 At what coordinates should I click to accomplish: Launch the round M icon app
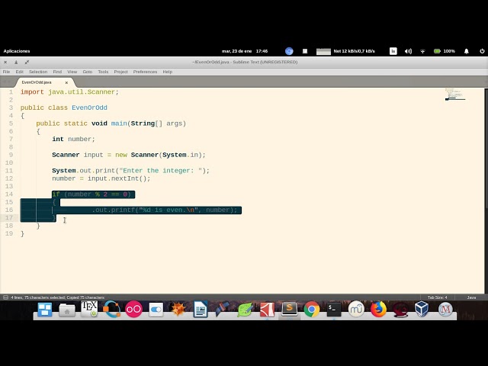(x=445, y=310)
